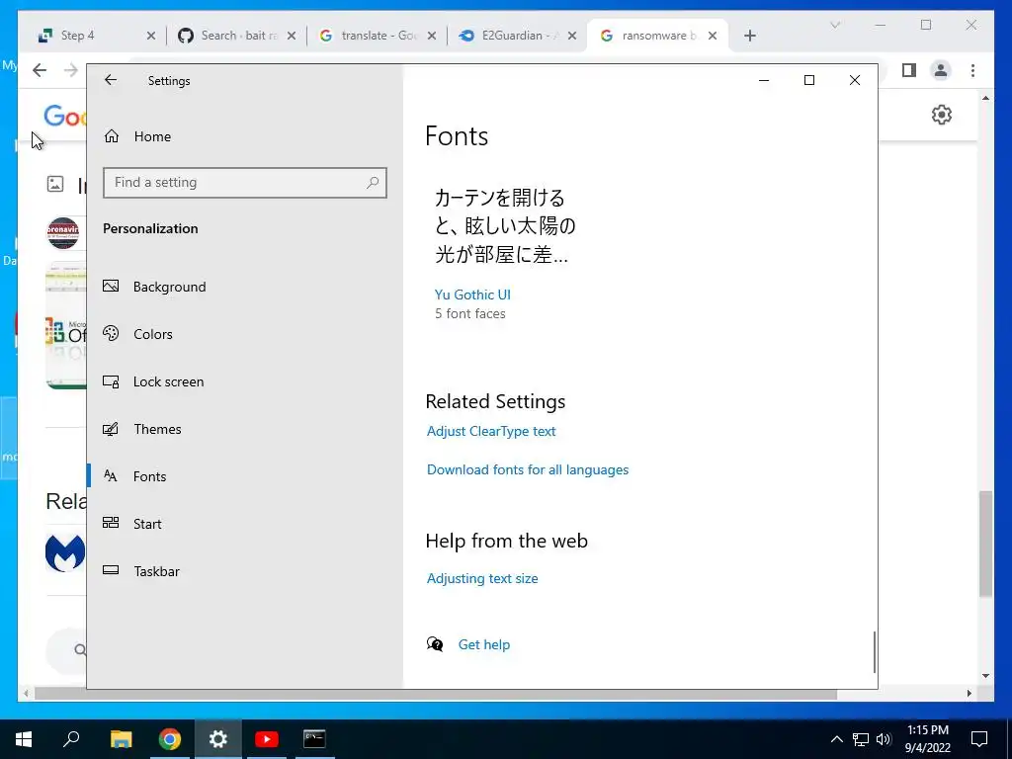This screenshot has height=759, width=1012.
Task: Click Chrome back navigation arrow
Action: [40, 70]
